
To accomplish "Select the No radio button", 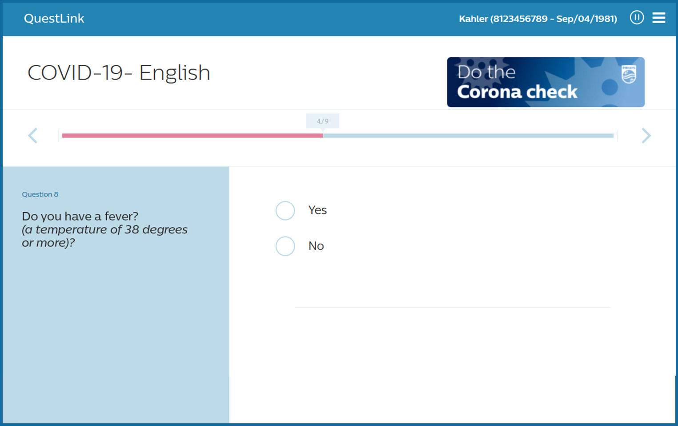I will 285,246.
